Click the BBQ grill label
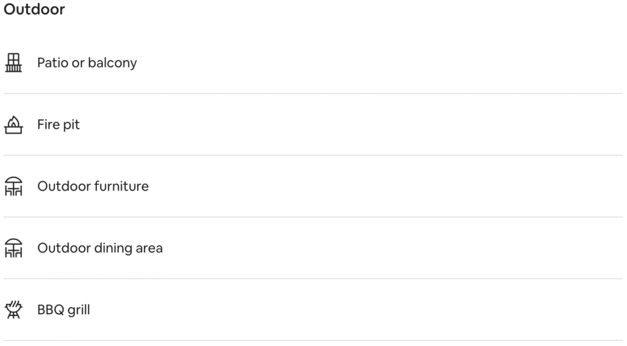 pyautogui.click(x=64, y=310)
